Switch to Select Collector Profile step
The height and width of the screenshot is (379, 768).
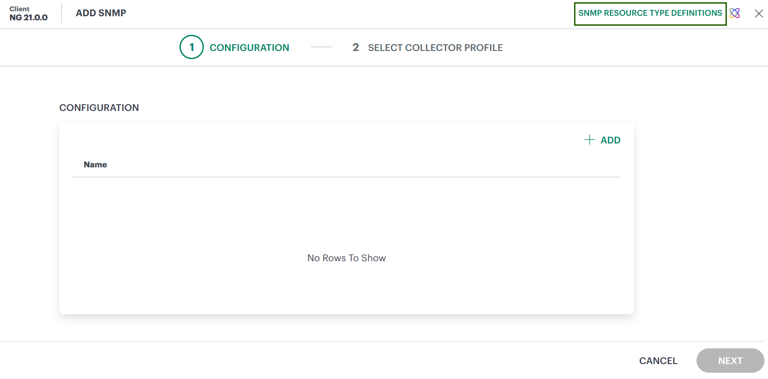click(x=435, y=48)
